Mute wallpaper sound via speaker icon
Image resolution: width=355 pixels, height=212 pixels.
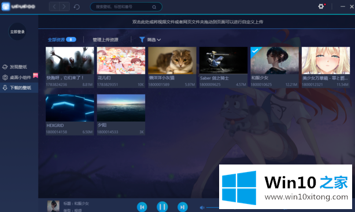pos(202,207)
